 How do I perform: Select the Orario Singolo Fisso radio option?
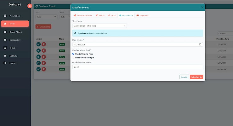pos(73,54)
